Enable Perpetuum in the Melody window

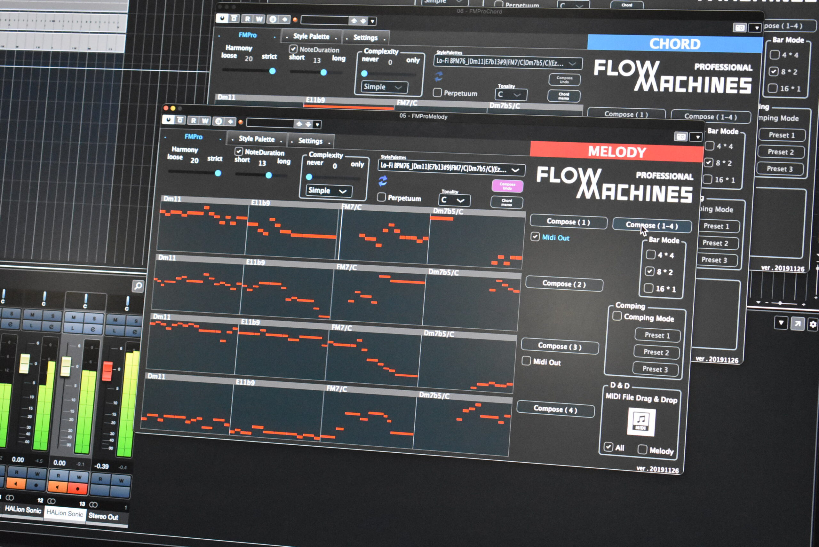pos(382,197)
